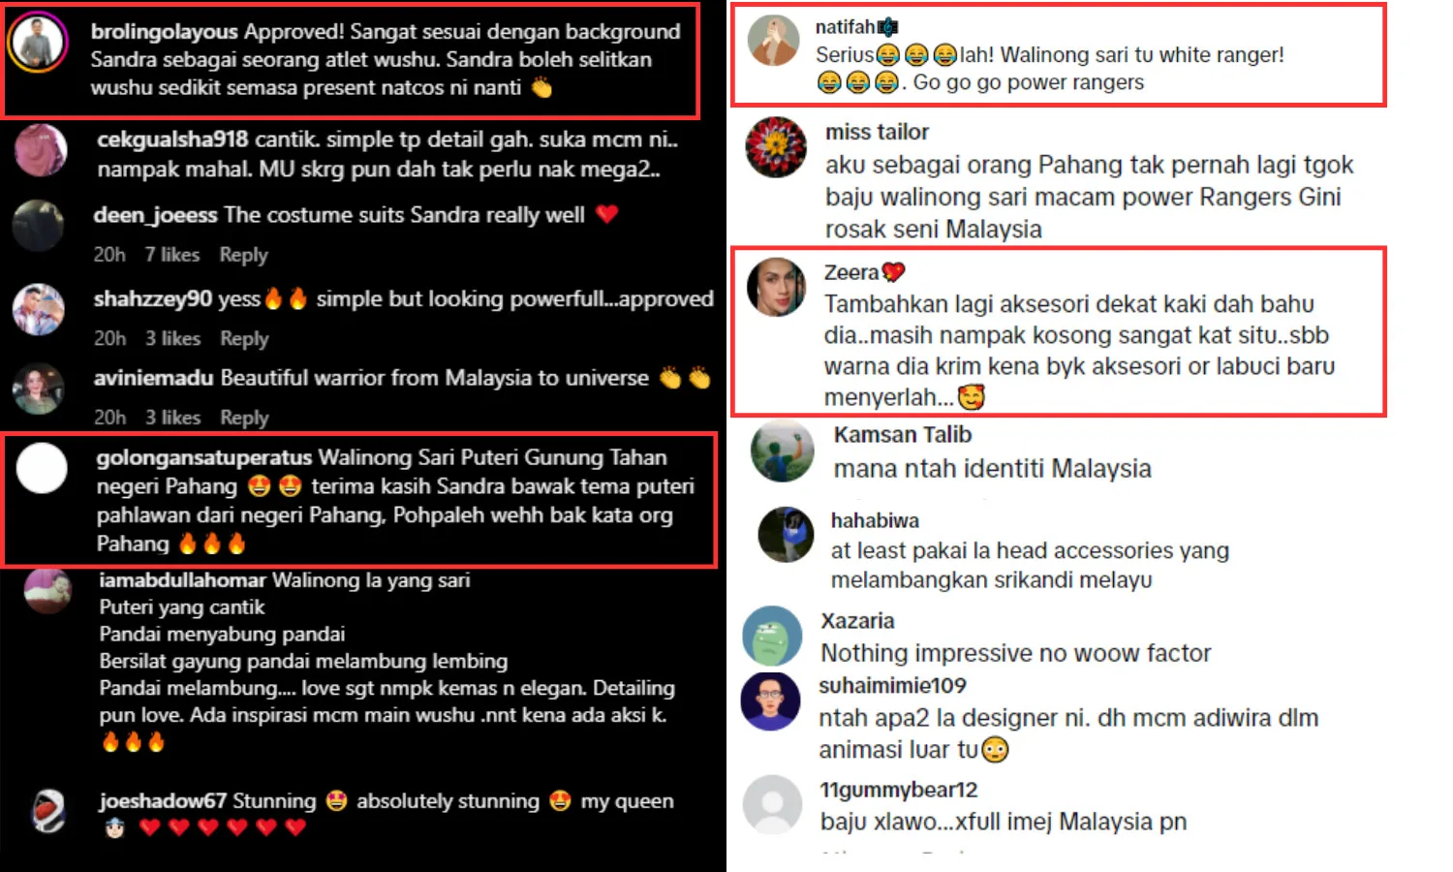Open shahzzey90 profile avatar
The height and width of the screenshot is (872, 1453).
(x=38, y=310)
